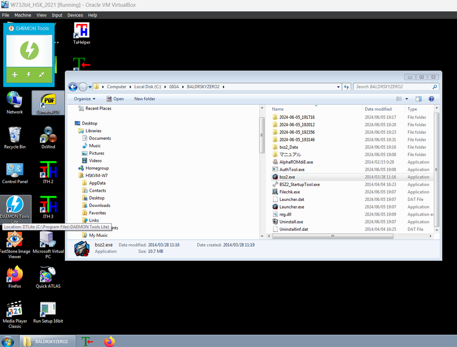Viewport: 457px width, 347px height.
Task: Select the SumatraPDF desktop icon
Action: tap(48, 103)
